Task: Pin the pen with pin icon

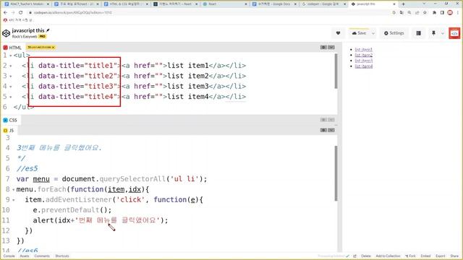Action: (x=433, y=33)
